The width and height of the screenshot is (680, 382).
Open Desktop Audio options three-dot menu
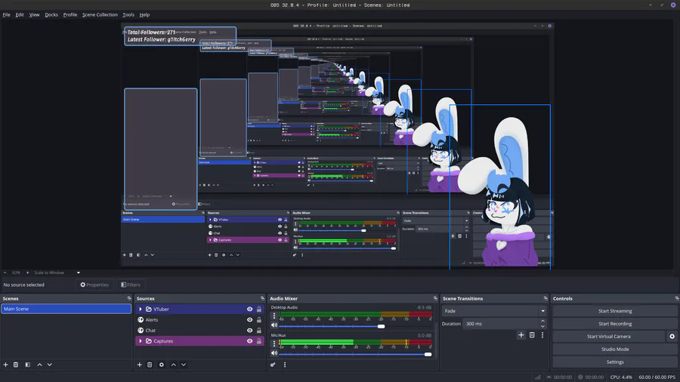pyautogui.click(x=274, y=316)
